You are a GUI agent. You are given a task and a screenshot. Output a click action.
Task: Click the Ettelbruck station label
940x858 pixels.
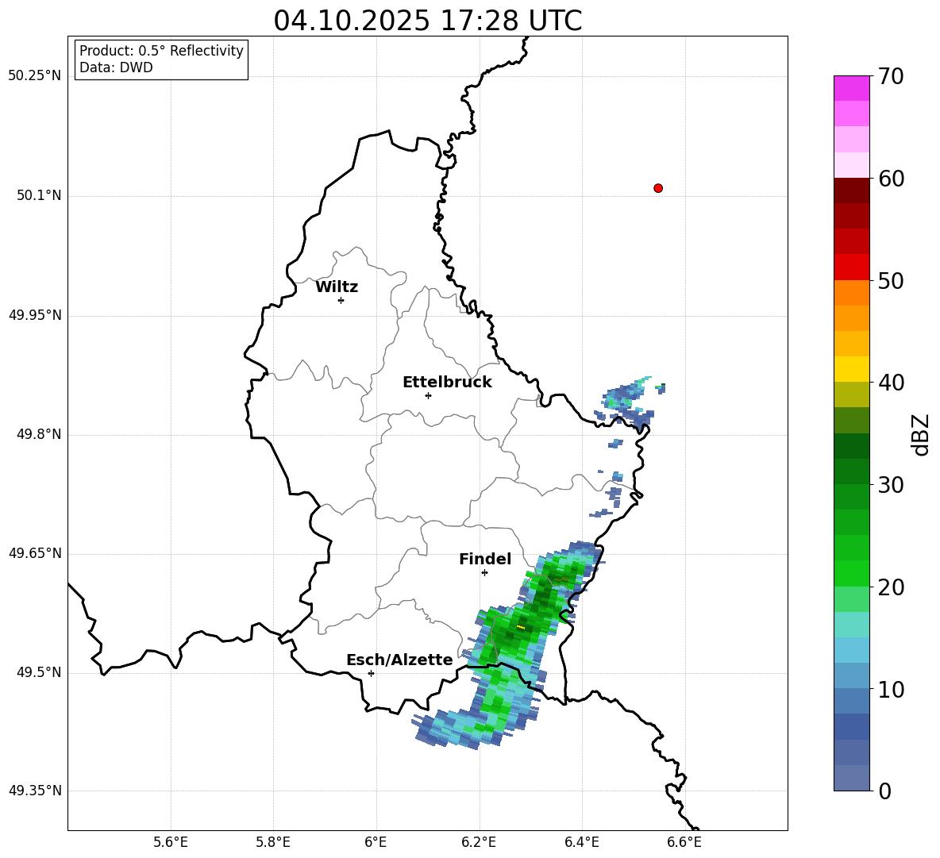coord(447,383)
